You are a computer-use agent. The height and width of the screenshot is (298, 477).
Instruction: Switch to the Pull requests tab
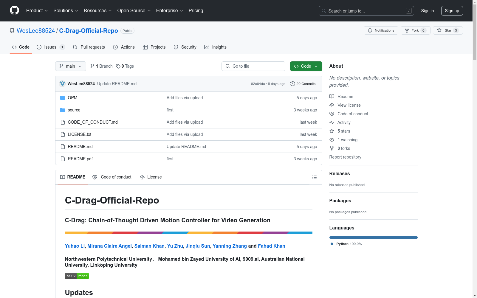point(89,47)
